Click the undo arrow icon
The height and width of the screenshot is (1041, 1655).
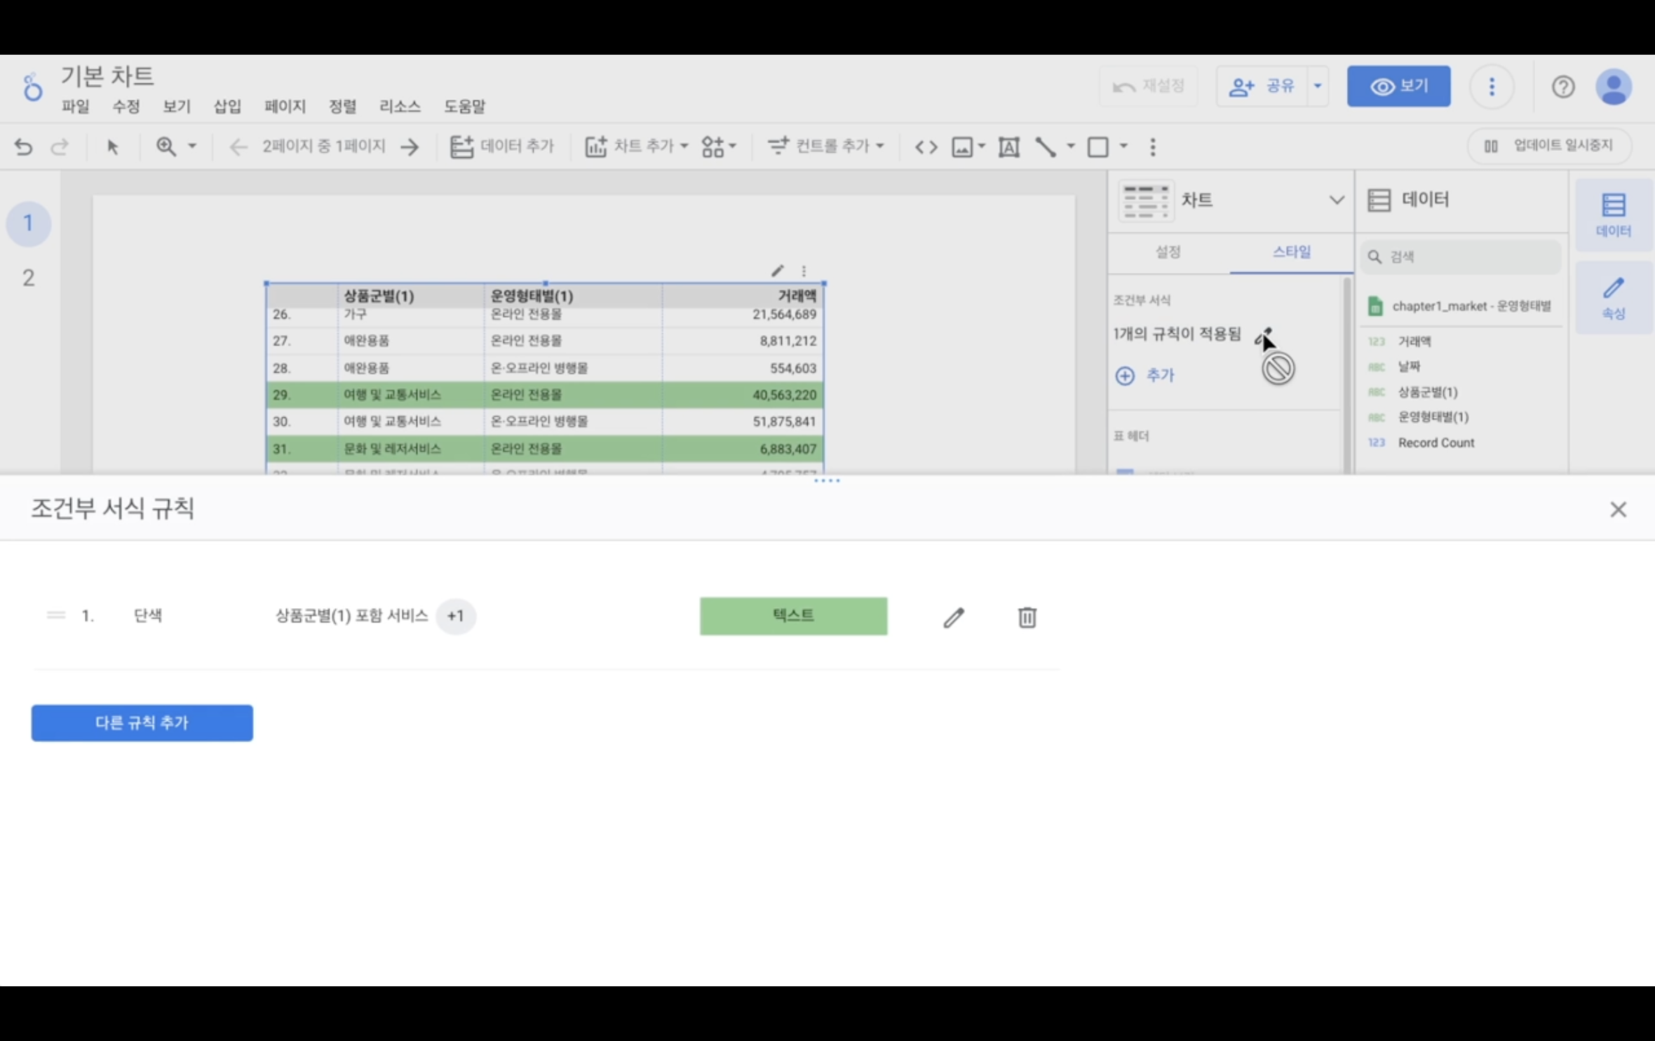tap(23, 147)
